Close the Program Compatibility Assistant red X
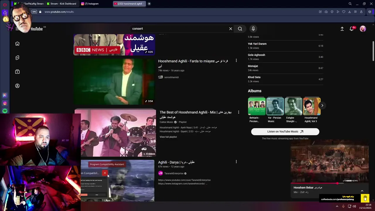 coord(105,173)
